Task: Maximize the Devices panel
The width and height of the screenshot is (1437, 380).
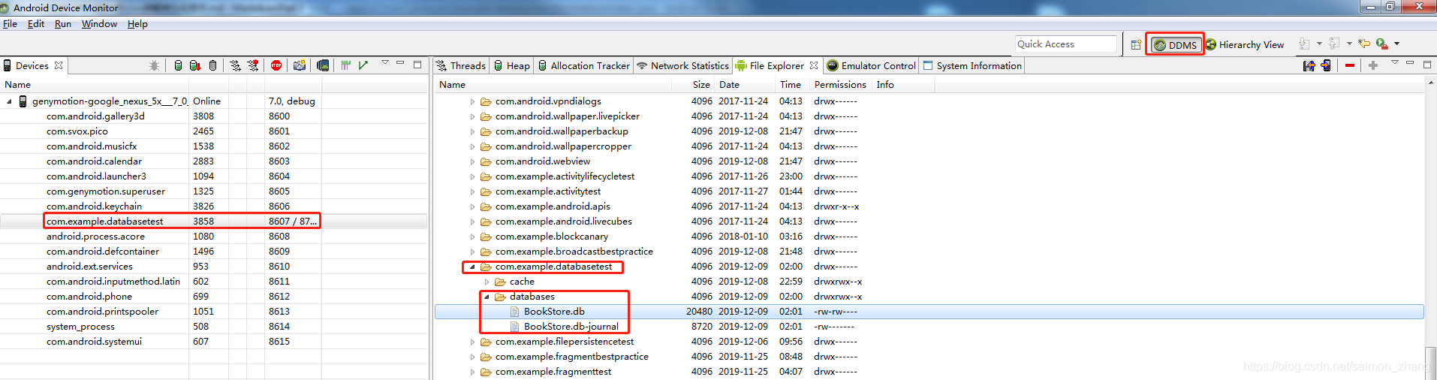Action: pos(417,64)
